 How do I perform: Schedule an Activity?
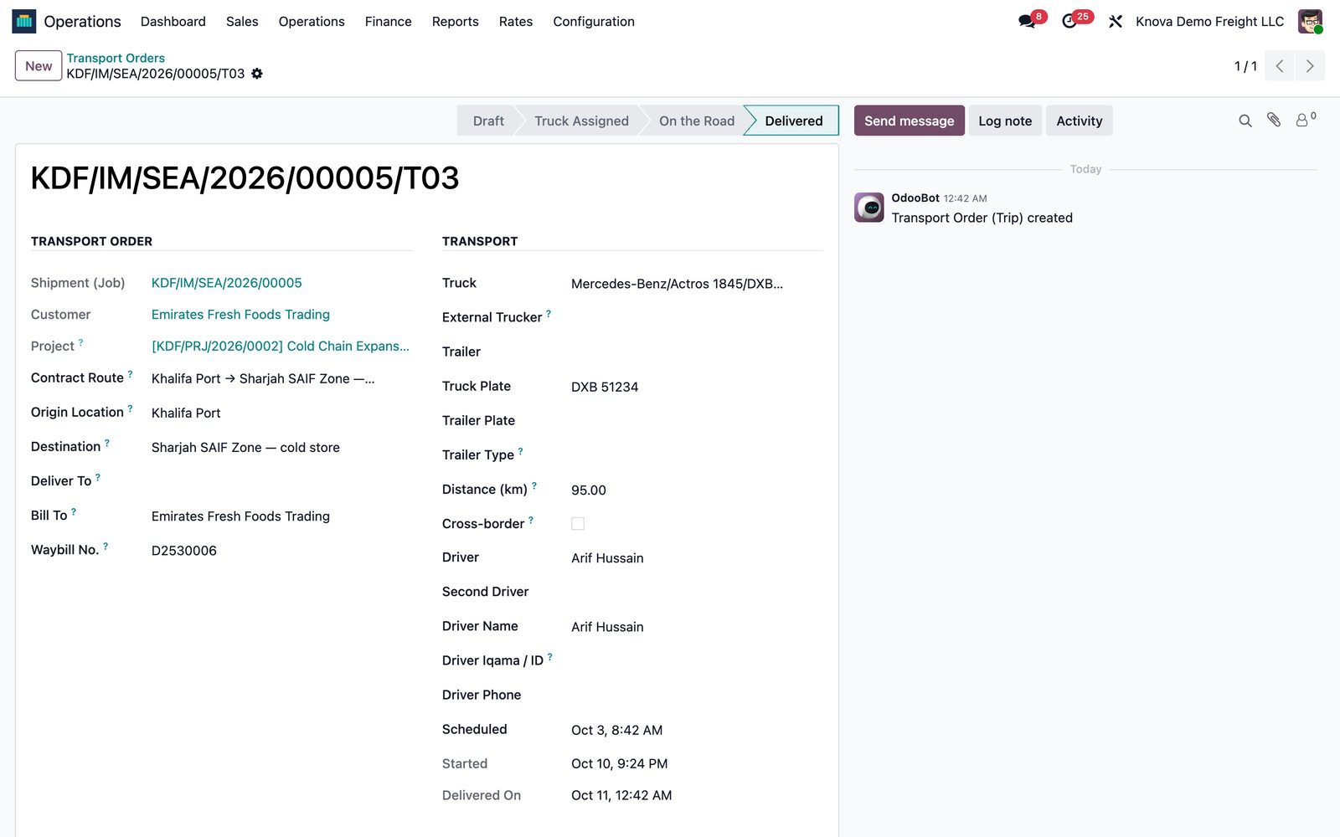[x=1080, y=121]
